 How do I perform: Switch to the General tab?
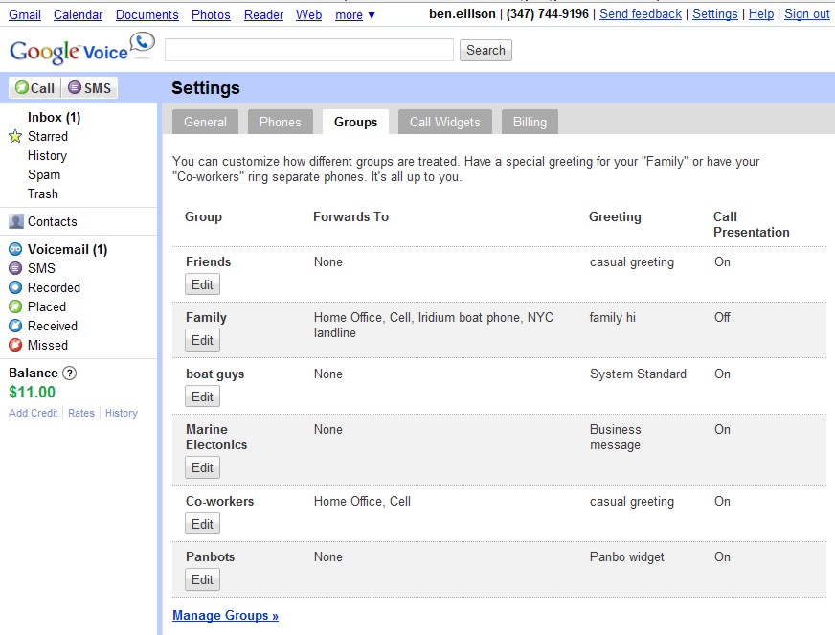[x=205, y=122]
